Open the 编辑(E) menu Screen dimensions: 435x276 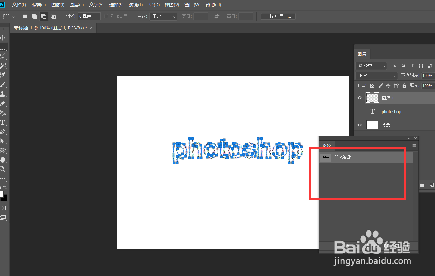click(x=39, y=5)
